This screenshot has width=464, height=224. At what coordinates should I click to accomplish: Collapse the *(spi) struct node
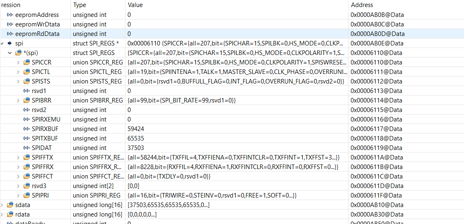(x=10, y=53)
